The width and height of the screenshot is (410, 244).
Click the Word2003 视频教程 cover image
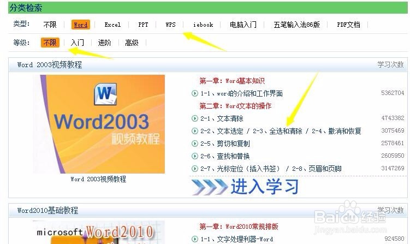[x=99, y=124]
